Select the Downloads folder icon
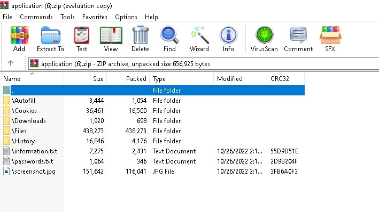 6,120
